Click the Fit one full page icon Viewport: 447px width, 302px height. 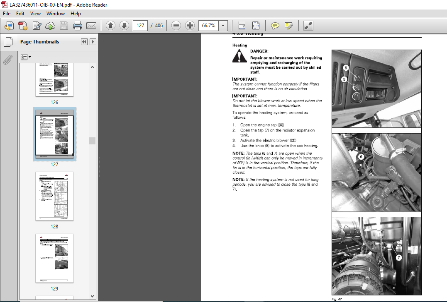pos(256,26)
